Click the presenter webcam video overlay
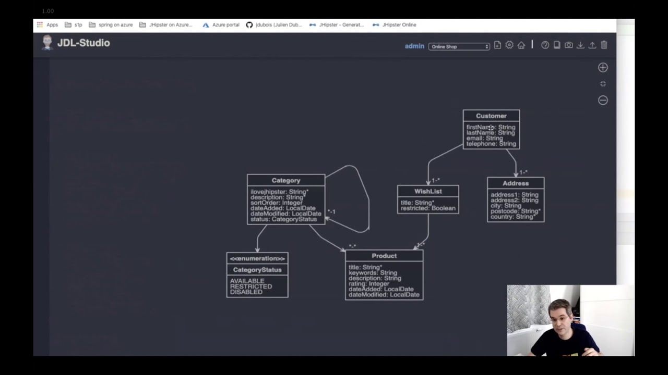Viewport: 668px width, 375px height. [571, 320]
